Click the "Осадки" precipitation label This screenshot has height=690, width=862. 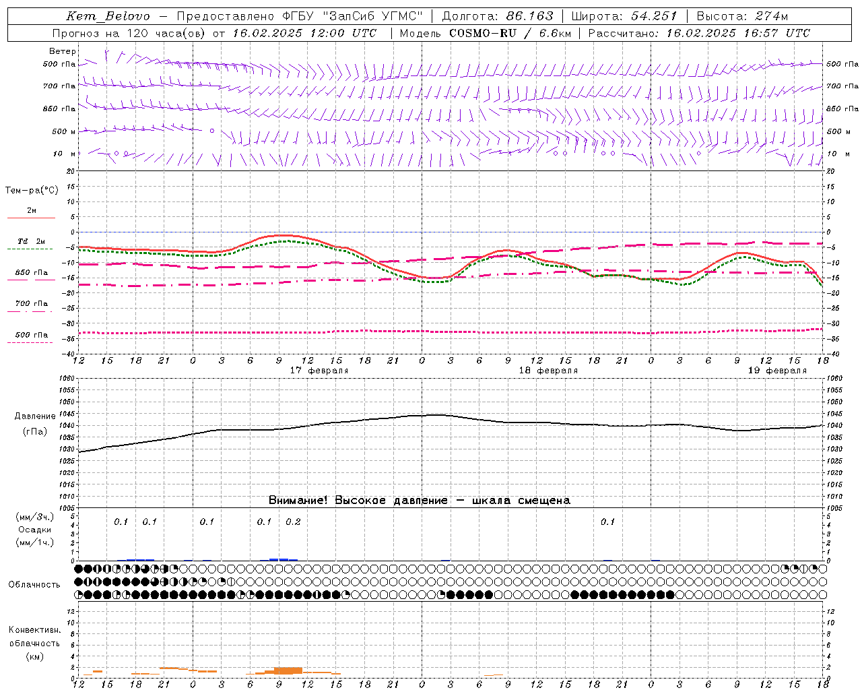tap(35, 530)
